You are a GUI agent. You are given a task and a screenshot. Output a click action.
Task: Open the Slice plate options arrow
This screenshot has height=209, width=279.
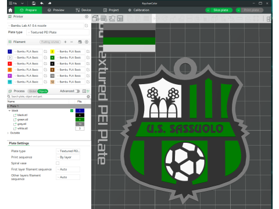pos(208,10)
